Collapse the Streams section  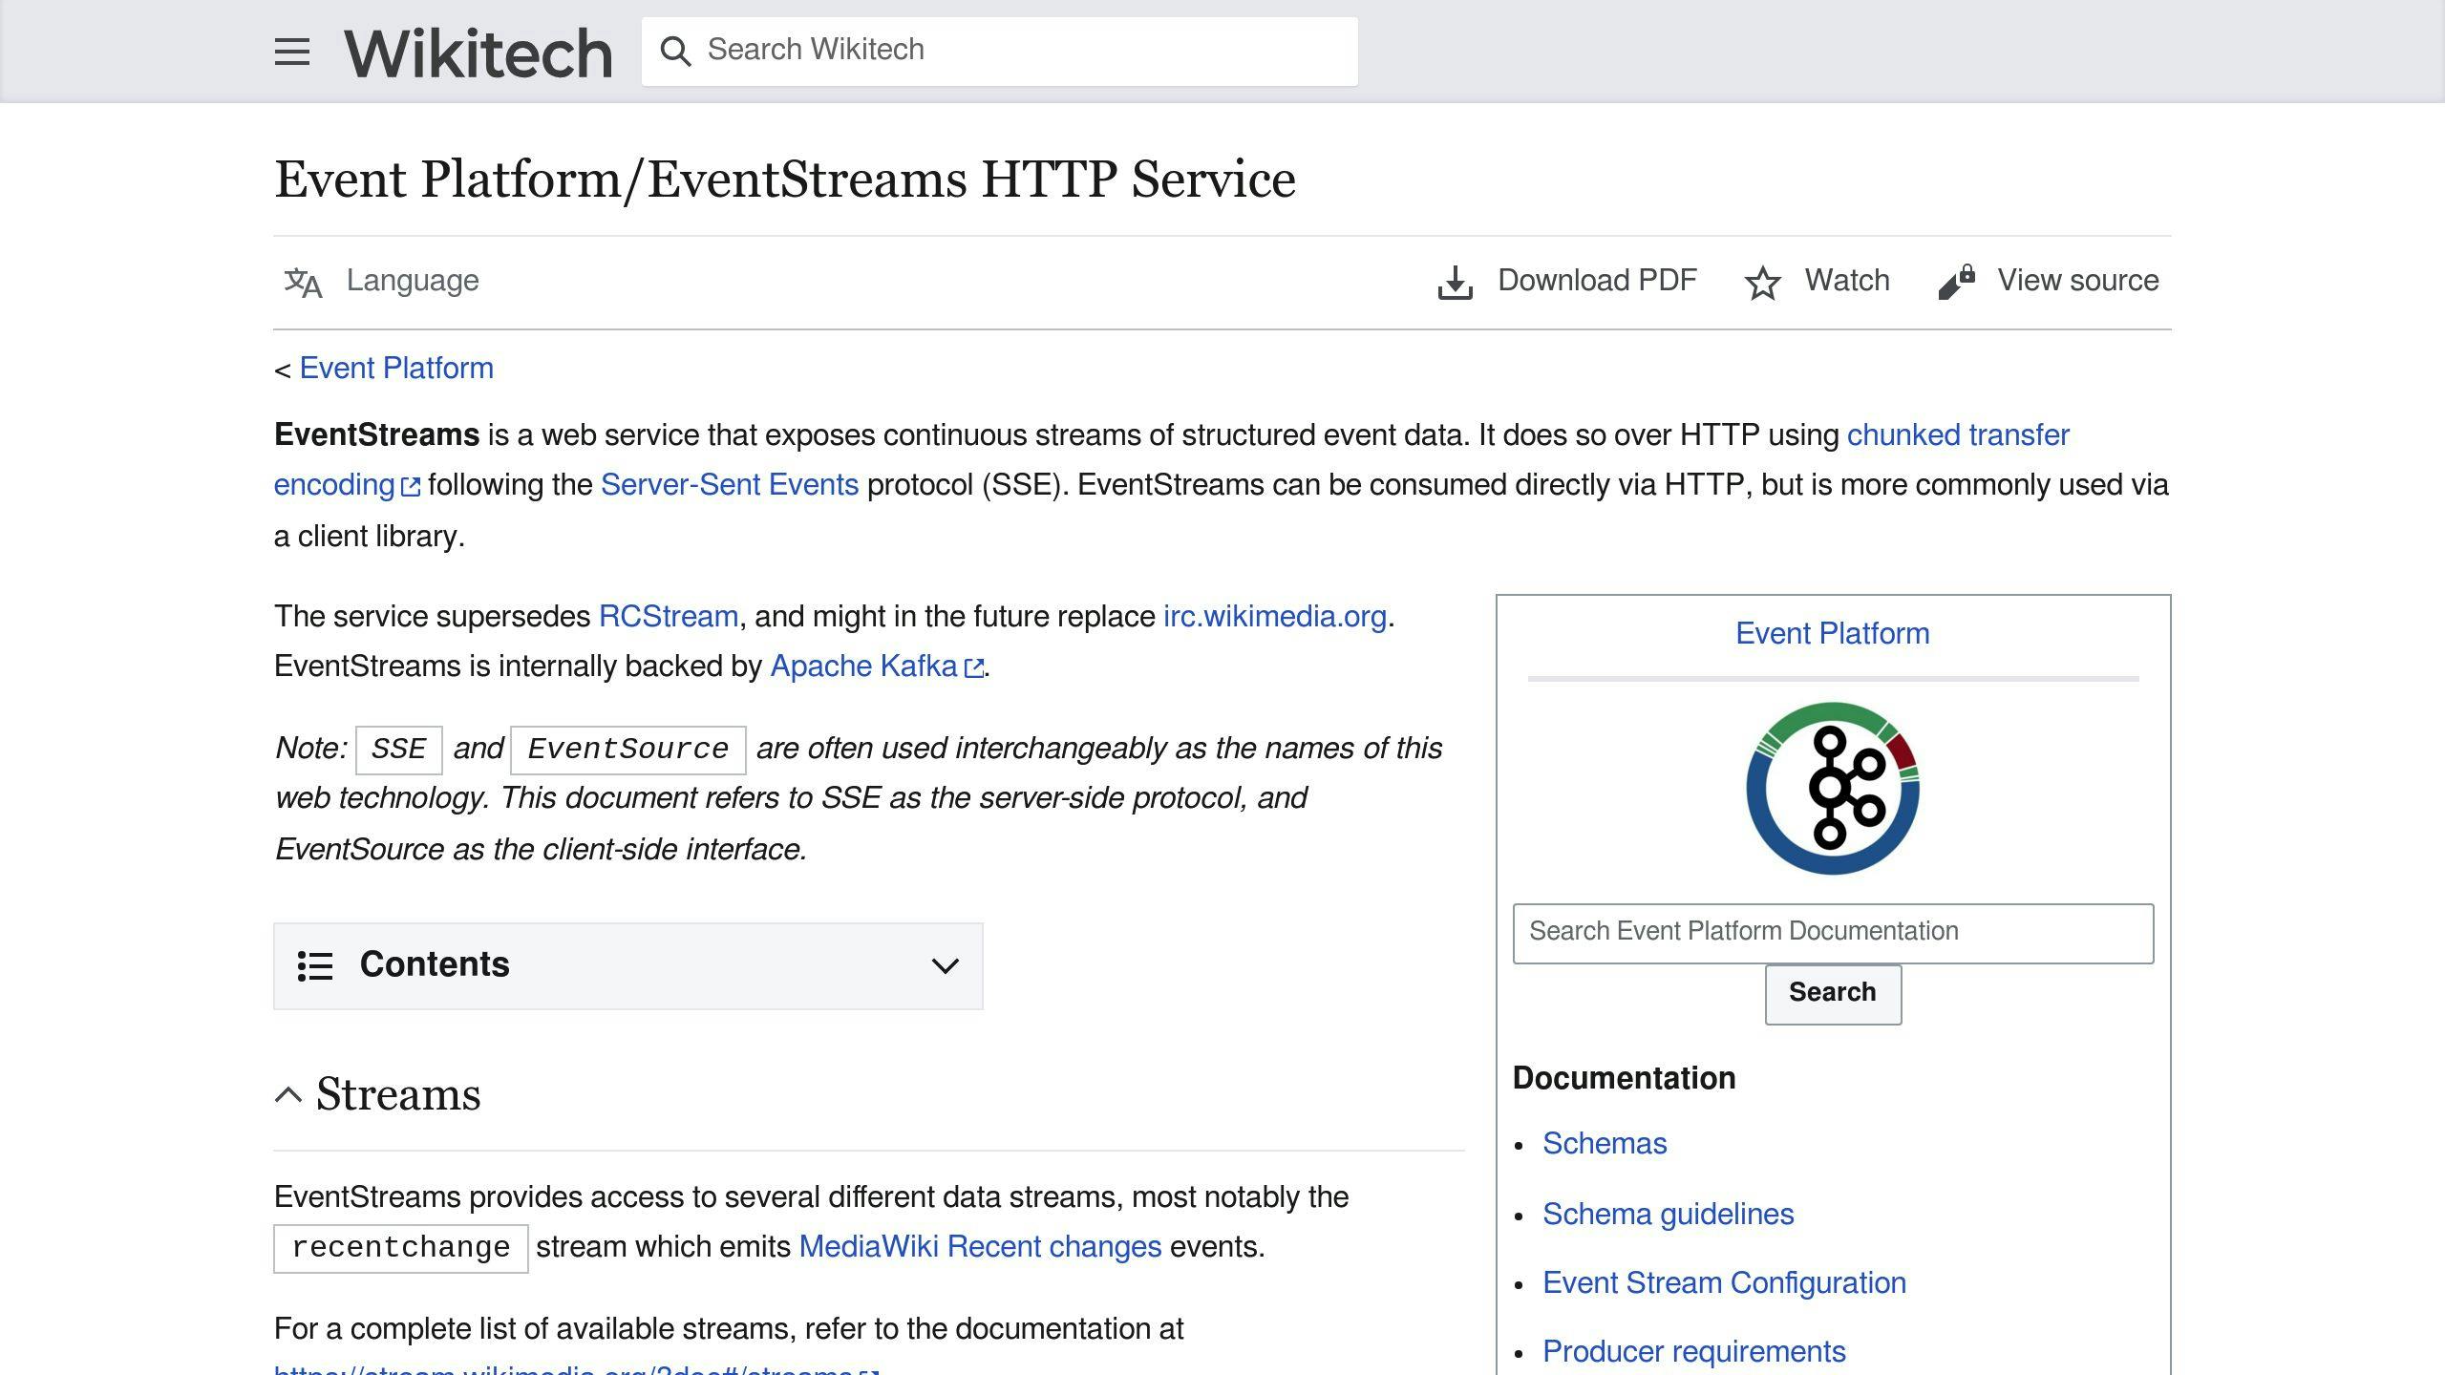(288, 1094)
